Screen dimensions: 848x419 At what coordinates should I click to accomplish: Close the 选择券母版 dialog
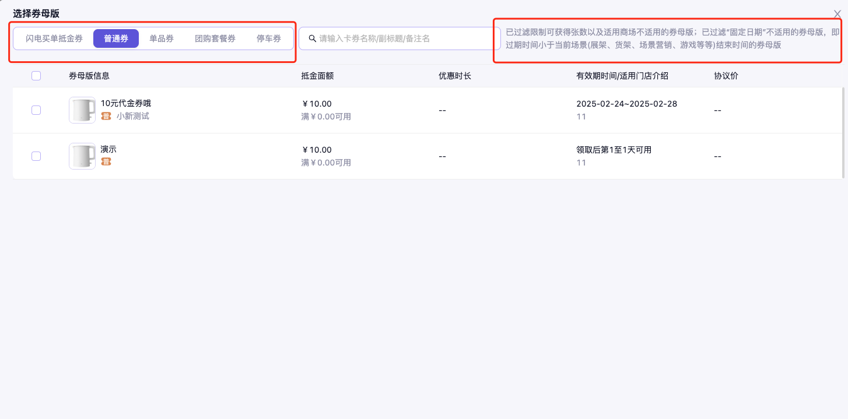pyautogui.click(x=838, y=14)
